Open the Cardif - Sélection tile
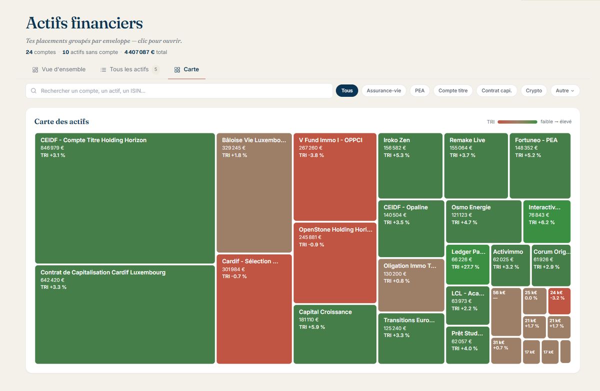This screenshot has width=600, height=391. point(254,309)
